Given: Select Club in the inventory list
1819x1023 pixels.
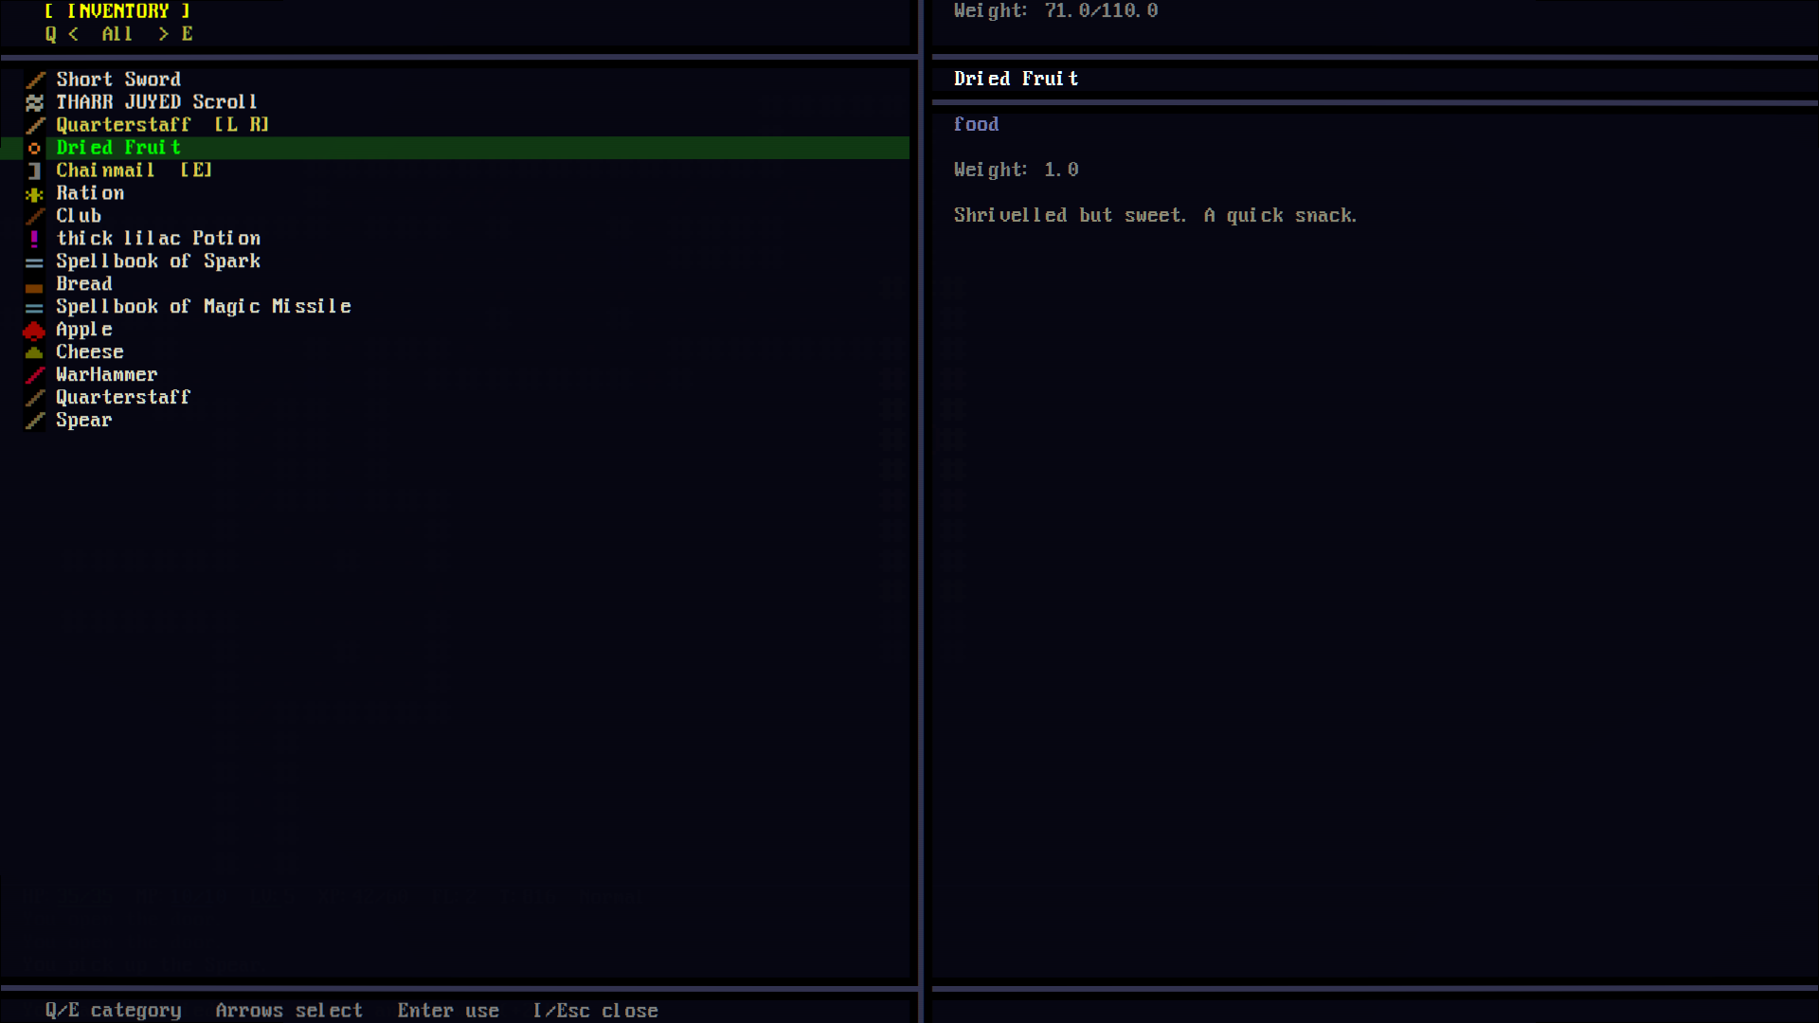Looking at the screenshot, I should click(x=455, y=216).
